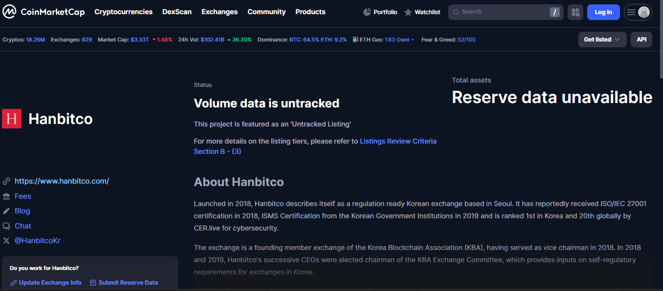Click the Portfolio pie chart icon
Viewport: 663px width, 291px height.
(367, 12)
